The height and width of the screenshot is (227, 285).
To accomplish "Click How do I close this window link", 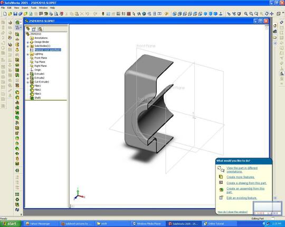I will (x=233, y=212).
